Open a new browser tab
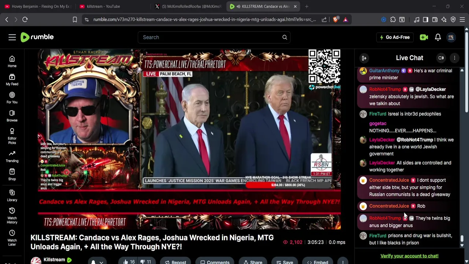469x264 pixels. [x=307, y=6]
